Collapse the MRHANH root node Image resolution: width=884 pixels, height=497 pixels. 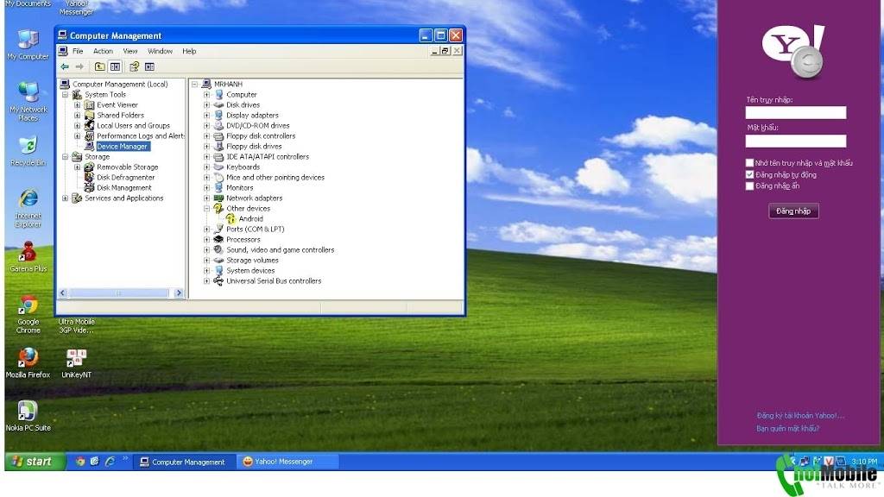[194, 85]
